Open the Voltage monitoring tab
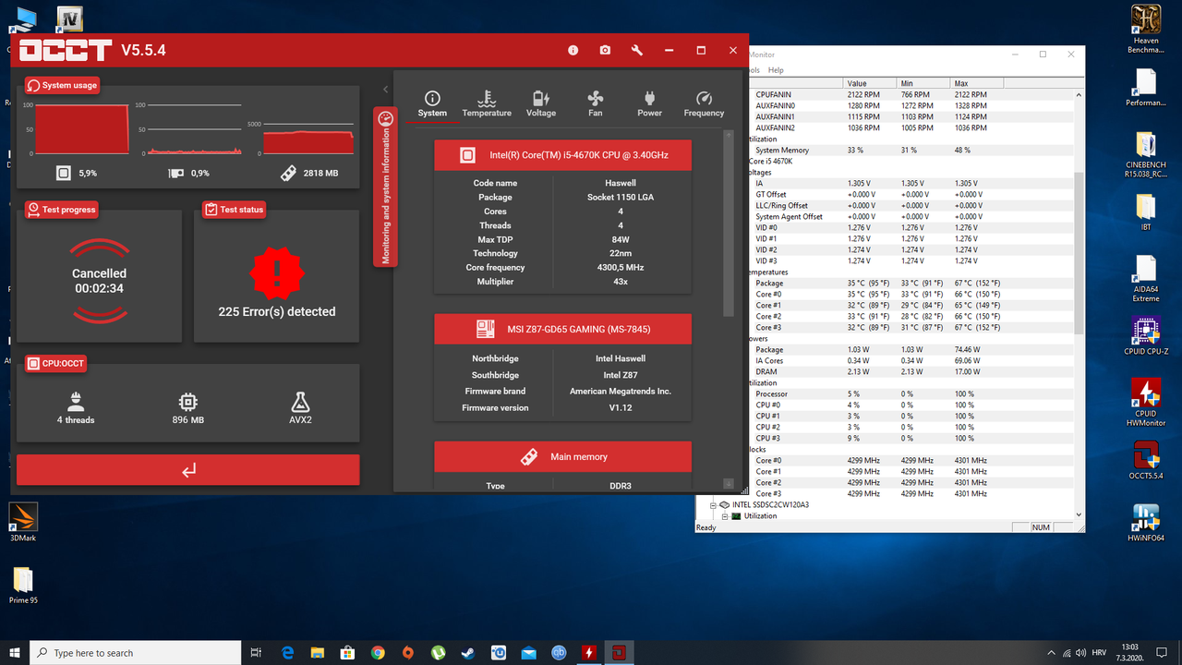Image resolution: width=1182 pixels, height=665 pixels. [541, 104]
